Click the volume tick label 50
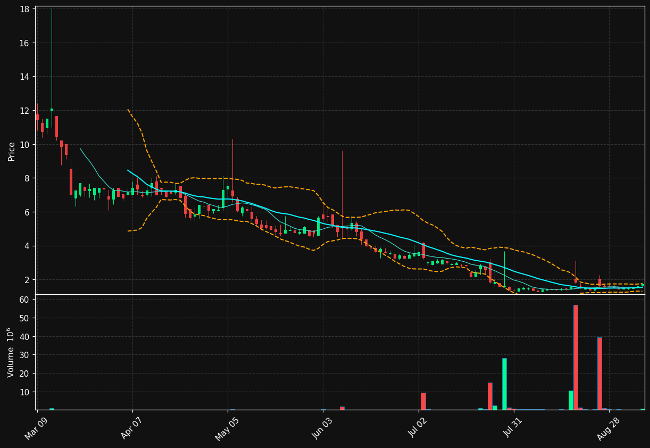The width and height of the screenshot is (650, 448). click(24, 318)
